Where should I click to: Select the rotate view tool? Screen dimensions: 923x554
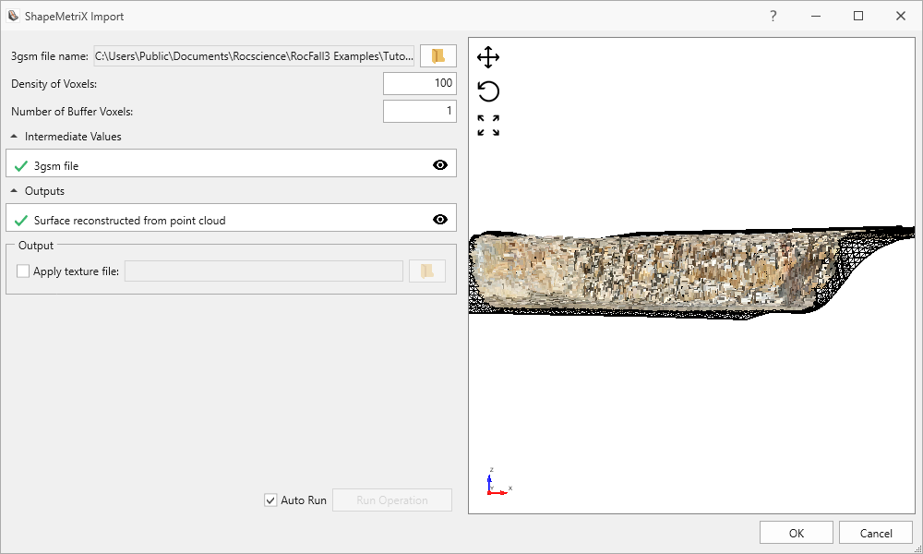point(488,91)
